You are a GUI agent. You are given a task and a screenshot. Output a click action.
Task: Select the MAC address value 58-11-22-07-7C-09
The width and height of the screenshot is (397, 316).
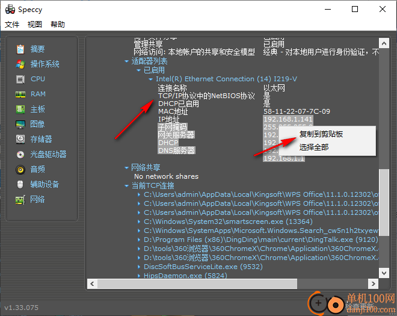click(297, 111)
